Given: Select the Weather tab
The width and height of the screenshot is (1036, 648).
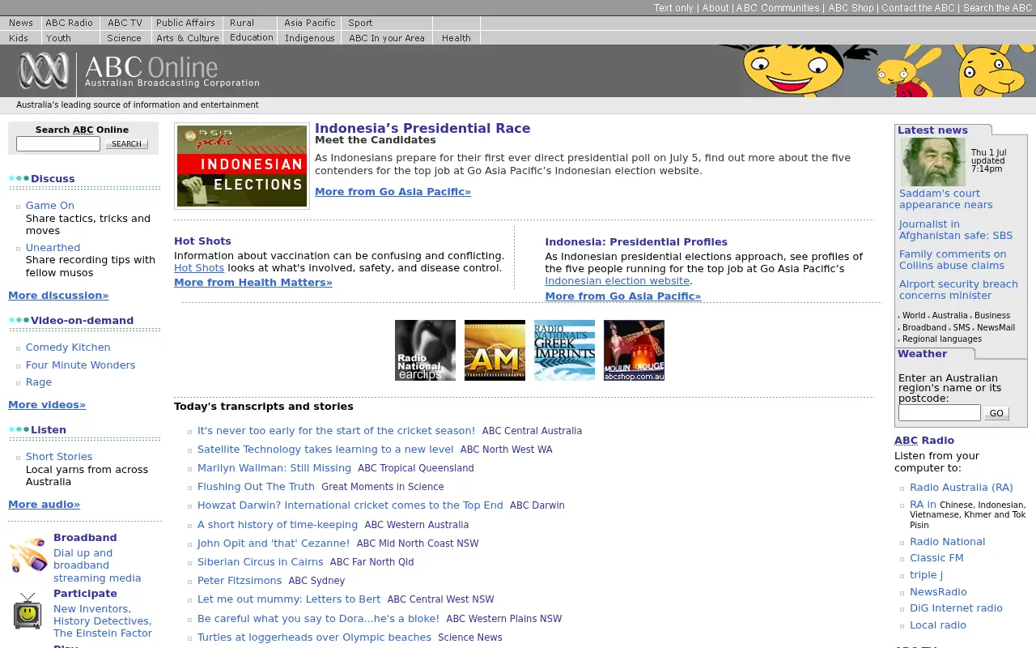Looking at the screenshot, I should (922, 354).
